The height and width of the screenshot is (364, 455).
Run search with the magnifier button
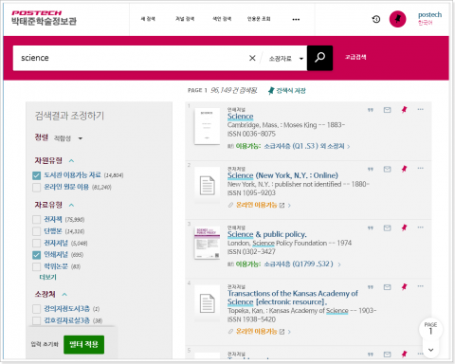319,58
